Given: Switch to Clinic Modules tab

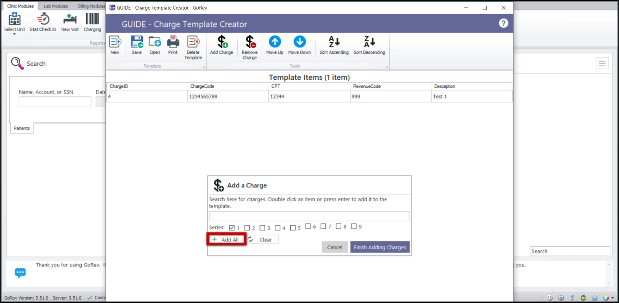Looking at the screenshot, I should 21,6.
